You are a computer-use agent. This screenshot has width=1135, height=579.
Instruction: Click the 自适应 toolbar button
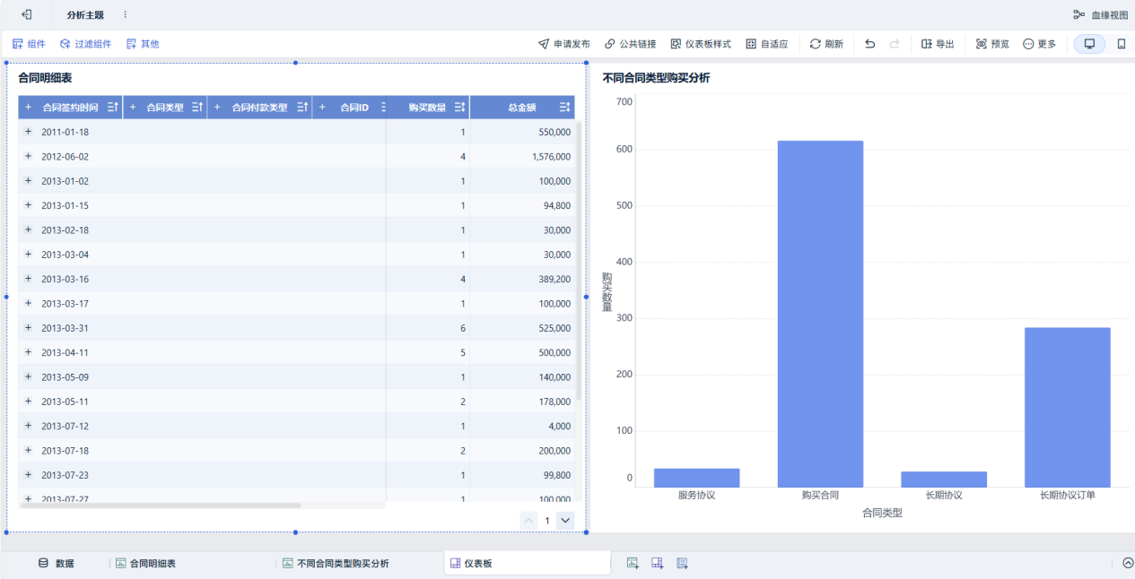[767, 44]
